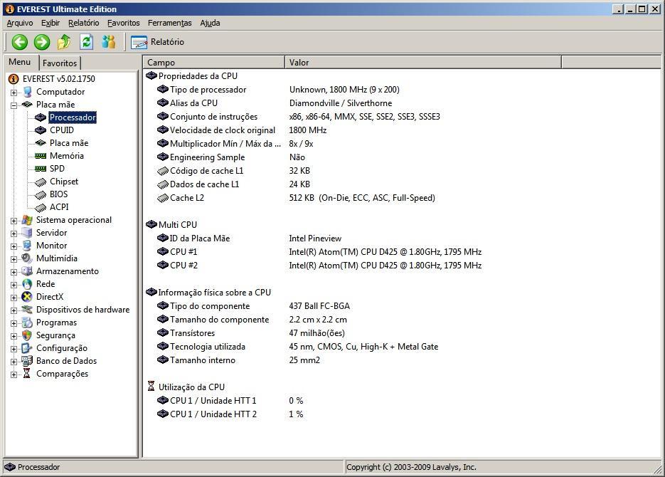Click the Placa mãe child board icon

click(x=41, y=143)
